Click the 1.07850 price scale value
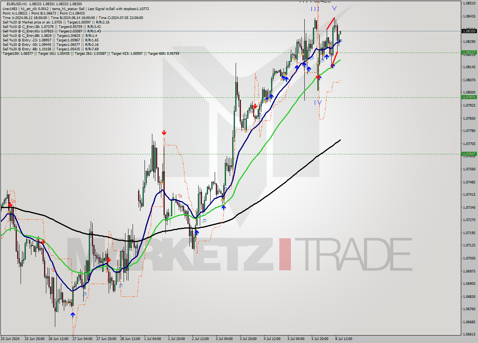The image size is (478, 343). point(469,118)
